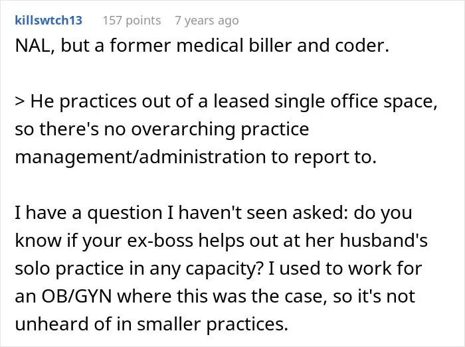
Task: Open the 7 years ago timestamp permalink
Action: 207,21
